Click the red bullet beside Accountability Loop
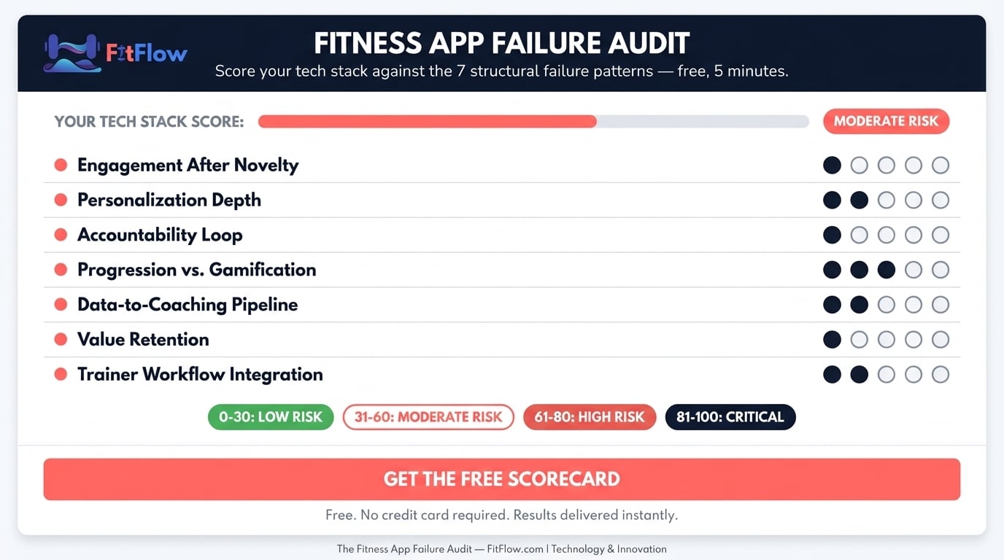1004x560 pixels. click(x=61, y=235)
